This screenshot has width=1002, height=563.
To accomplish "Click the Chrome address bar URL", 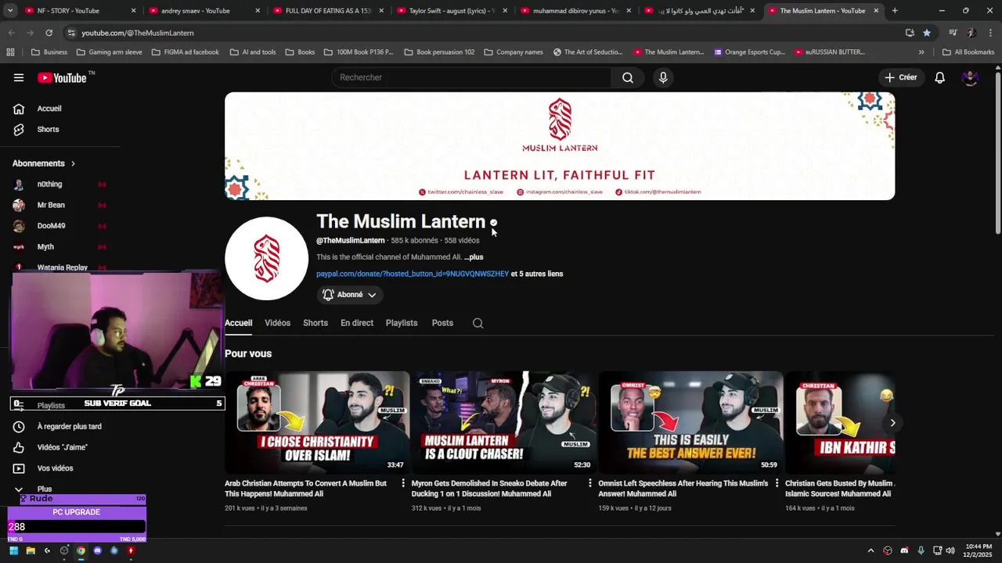I will coord(138,33).
